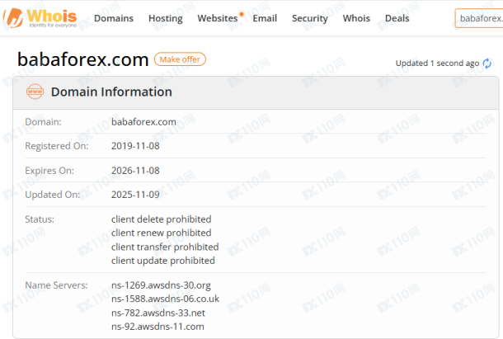This screenshot has width=503, height=339.
Task: Select the Domain value babaforex.com
Action: (x=143, y=122)
